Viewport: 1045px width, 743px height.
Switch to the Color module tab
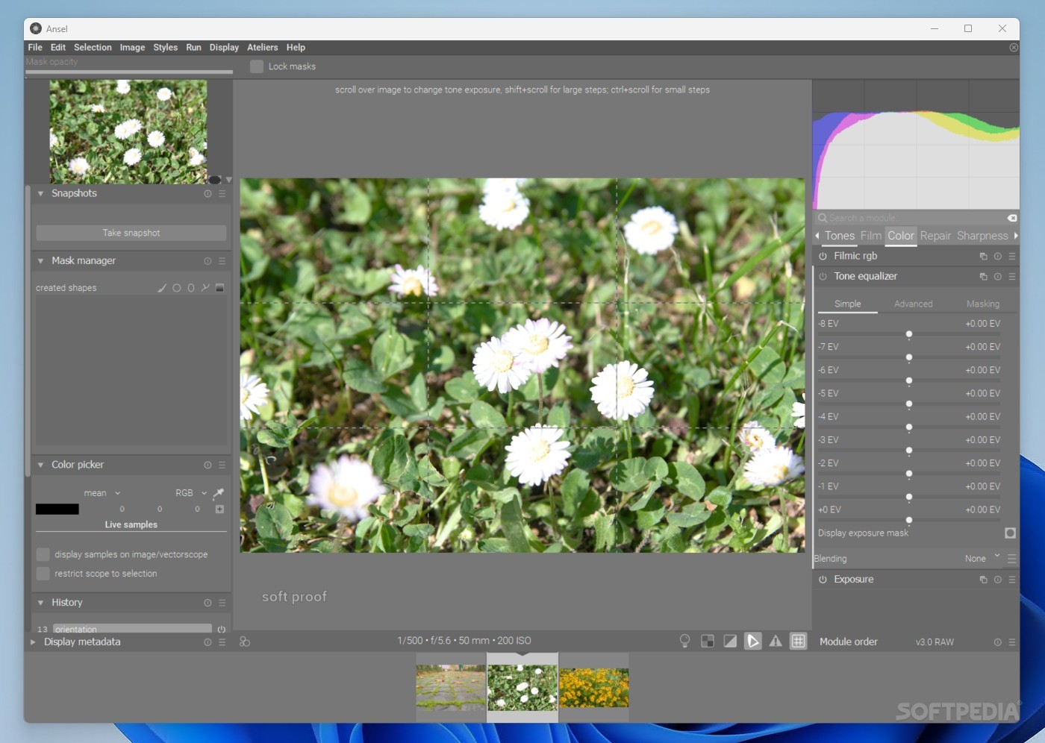pos(901,236)
